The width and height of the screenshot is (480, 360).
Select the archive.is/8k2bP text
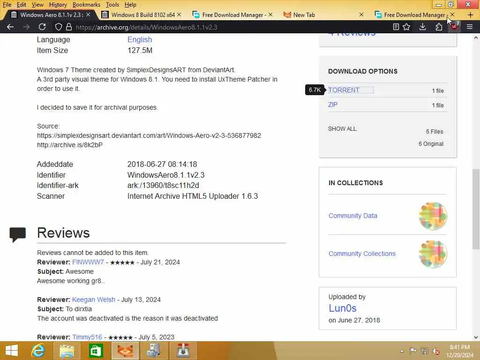coord(70,145)
